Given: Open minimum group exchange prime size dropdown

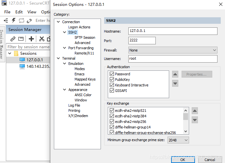Looking at the screenshot, I should point(178,140).
